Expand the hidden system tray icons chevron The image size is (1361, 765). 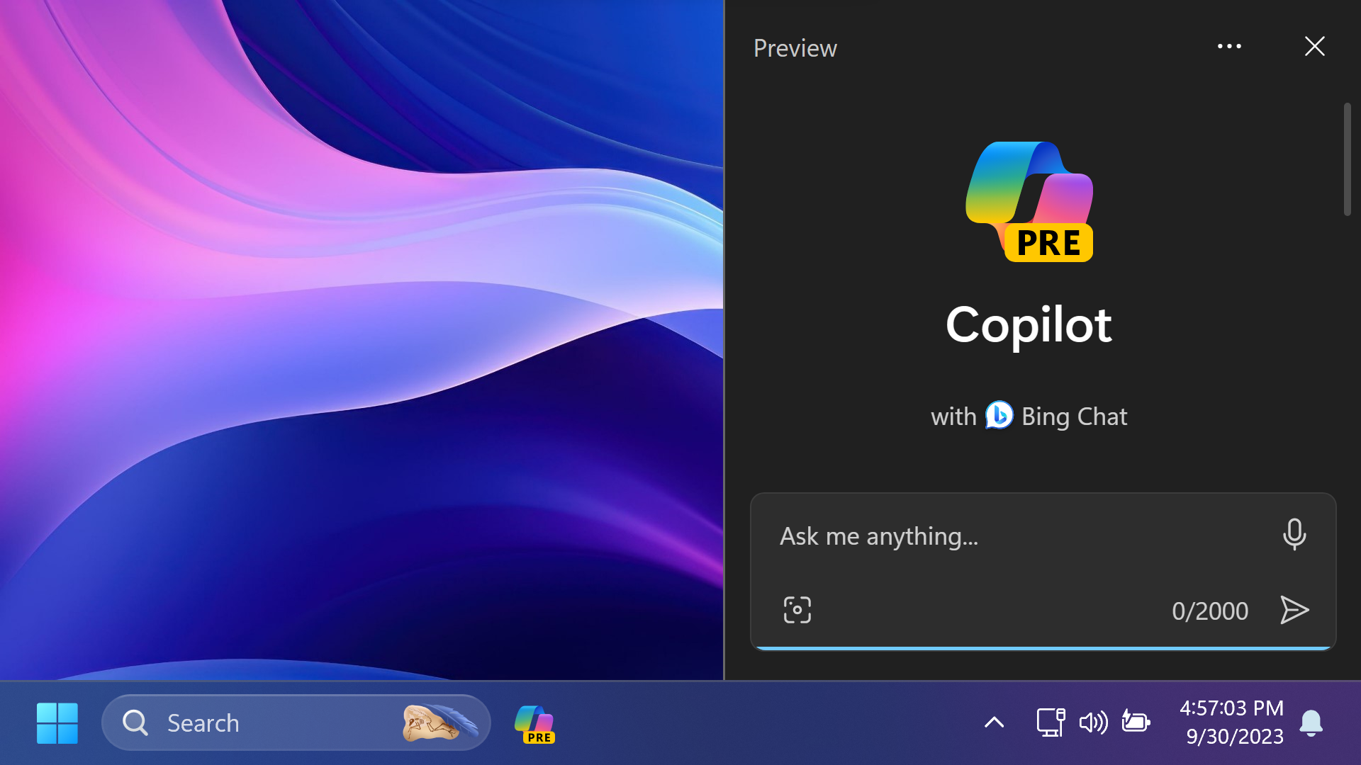click(x=995, y=722)
